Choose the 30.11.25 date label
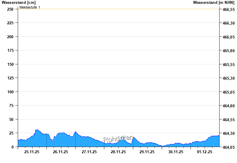The width and height of the screenshot is (237, 163). [x=176, y=152]
